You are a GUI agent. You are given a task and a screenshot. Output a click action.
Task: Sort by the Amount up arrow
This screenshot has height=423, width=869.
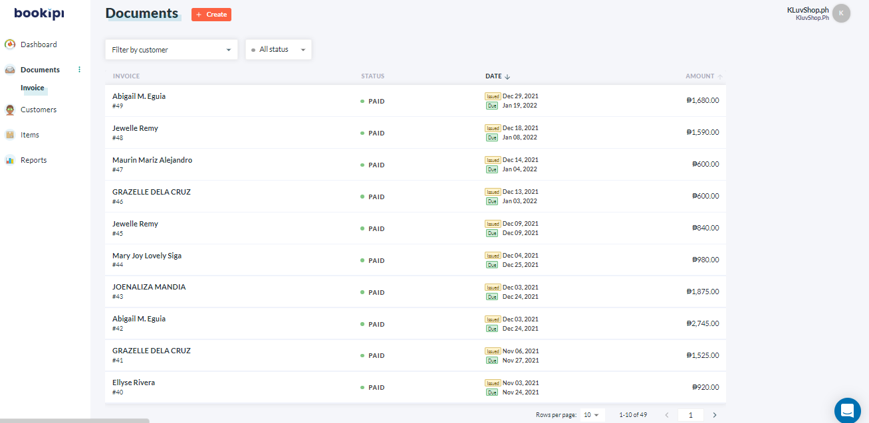click(720, 76)
